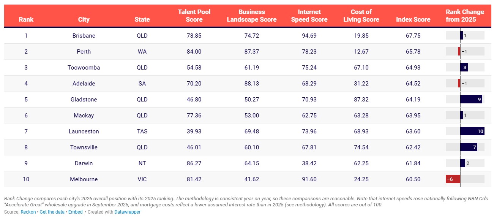Open the Embed link
The width and height of the screenshot is (494, 217).
75,212
